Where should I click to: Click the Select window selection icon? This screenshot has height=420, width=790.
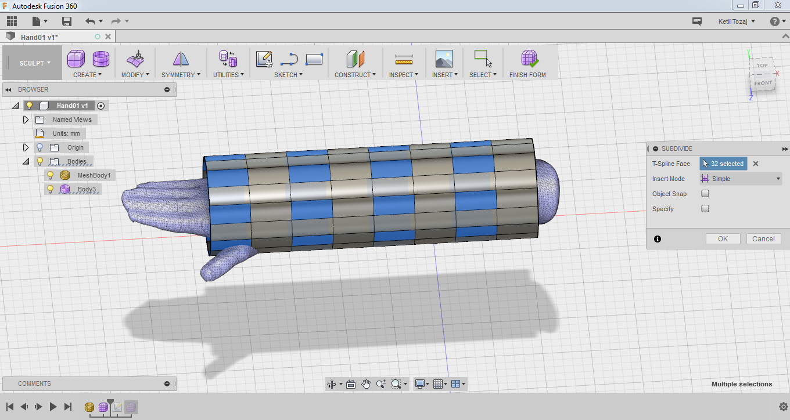pos(483,59)
